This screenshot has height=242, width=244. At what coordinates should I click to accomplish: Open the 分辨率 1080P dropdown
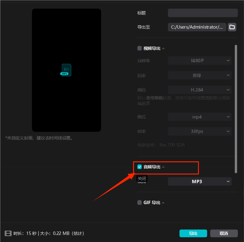click(x=199, y=61)
